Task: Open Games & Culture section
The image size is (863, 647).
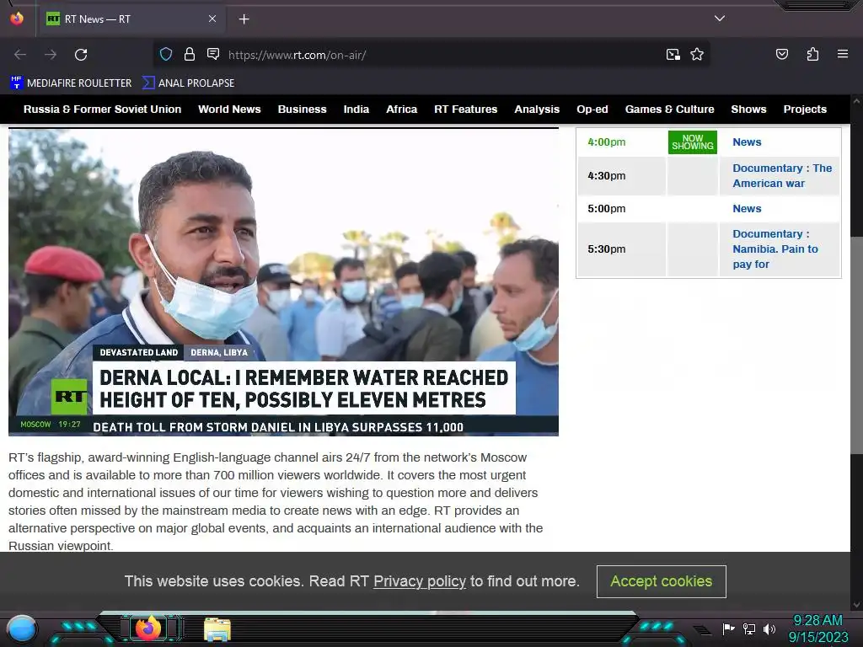Action: (670, 109)
